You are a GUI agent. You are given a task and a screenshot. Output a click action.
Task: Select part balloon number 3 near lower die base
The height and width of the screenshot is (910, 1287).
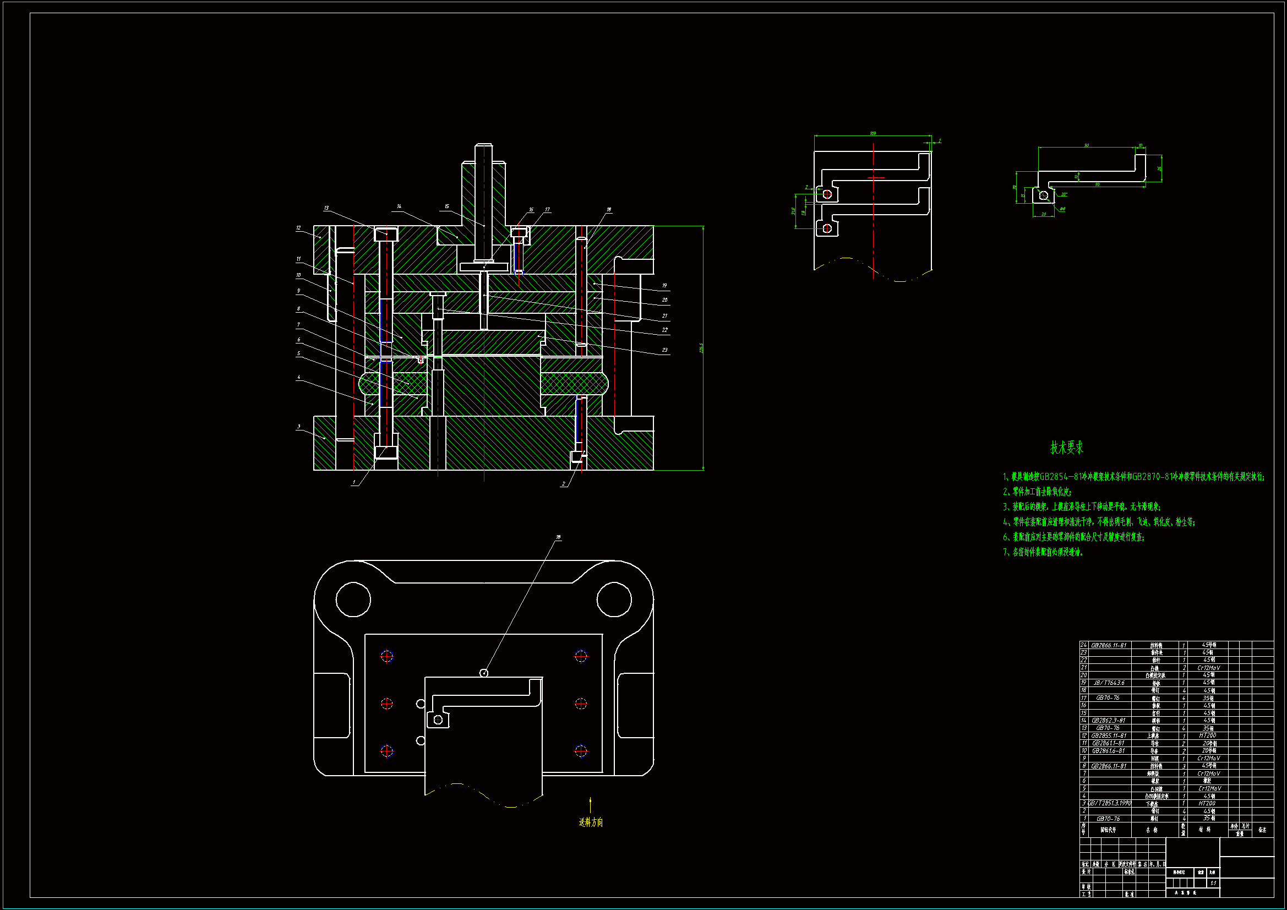coord(299,427)
